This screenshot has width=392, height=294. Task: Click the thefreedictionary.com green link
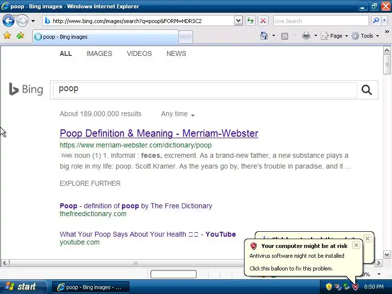pyautogui.click(x=93, y=214)
